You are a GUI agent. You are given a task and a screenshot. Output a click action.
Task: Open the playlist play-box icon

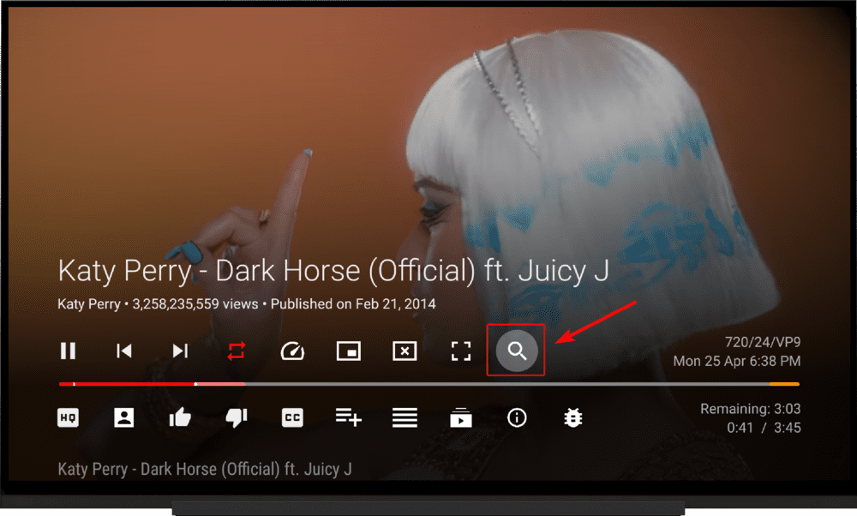pyautogui.click(x=461, y=418)
